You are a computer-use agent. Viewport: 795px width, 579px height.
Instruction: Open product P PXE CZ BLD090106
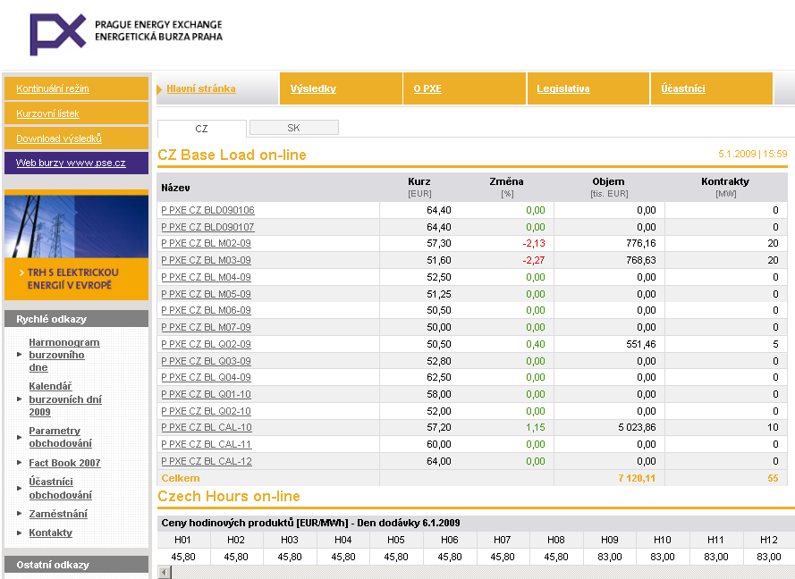pyautogui.click(x=207, y=210)
